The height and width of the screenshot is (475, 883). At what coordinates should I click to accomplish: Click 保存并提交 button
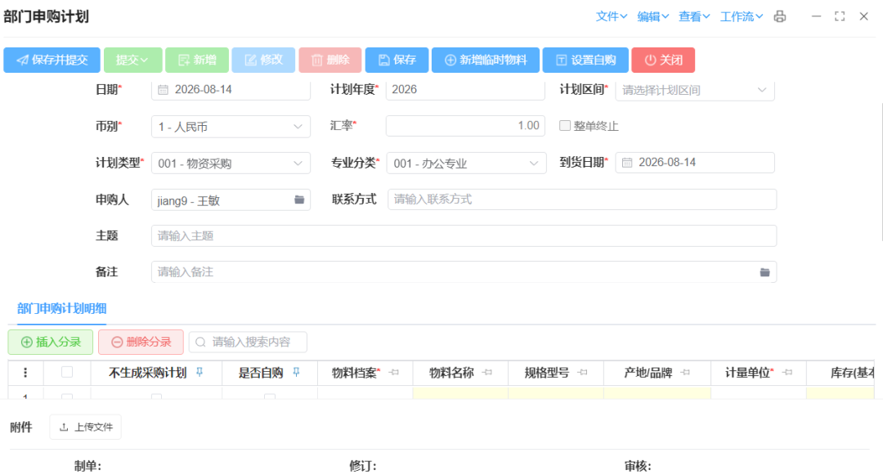(52, 60)
